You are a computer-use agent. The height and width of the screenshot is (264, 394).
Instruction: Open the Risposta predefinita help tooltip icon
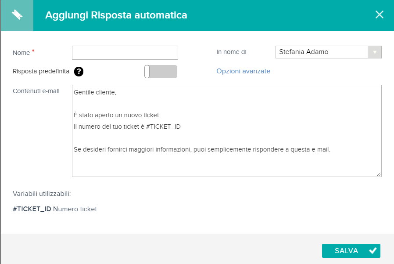[79, 72]
